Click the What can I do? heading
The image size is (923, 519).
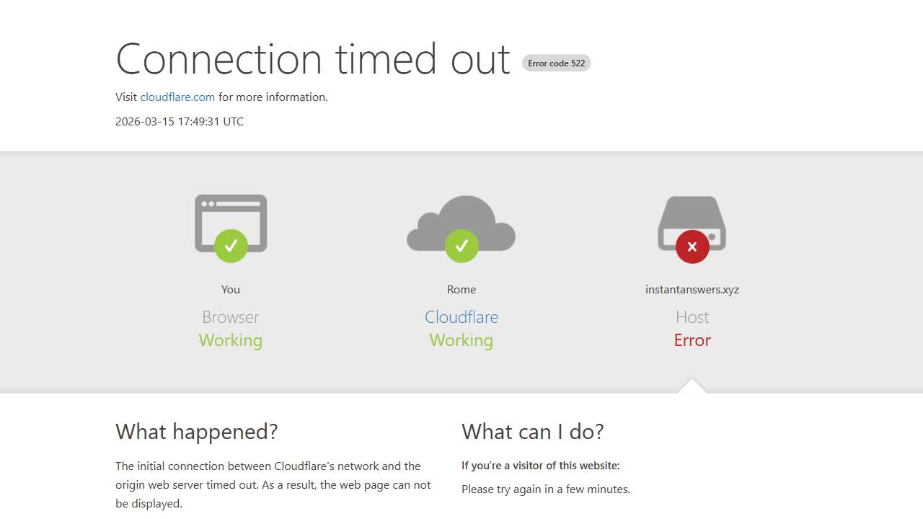pos(532,432)
